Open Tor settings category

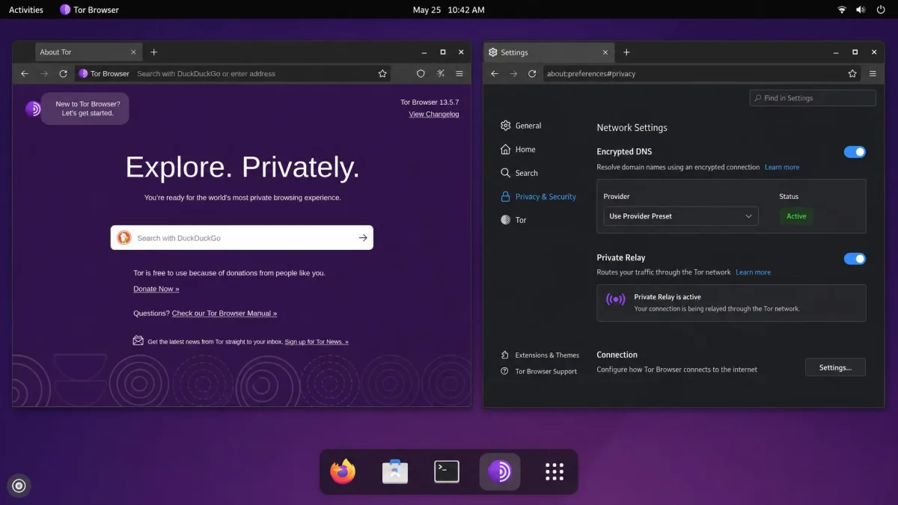(x=513, y=220)
